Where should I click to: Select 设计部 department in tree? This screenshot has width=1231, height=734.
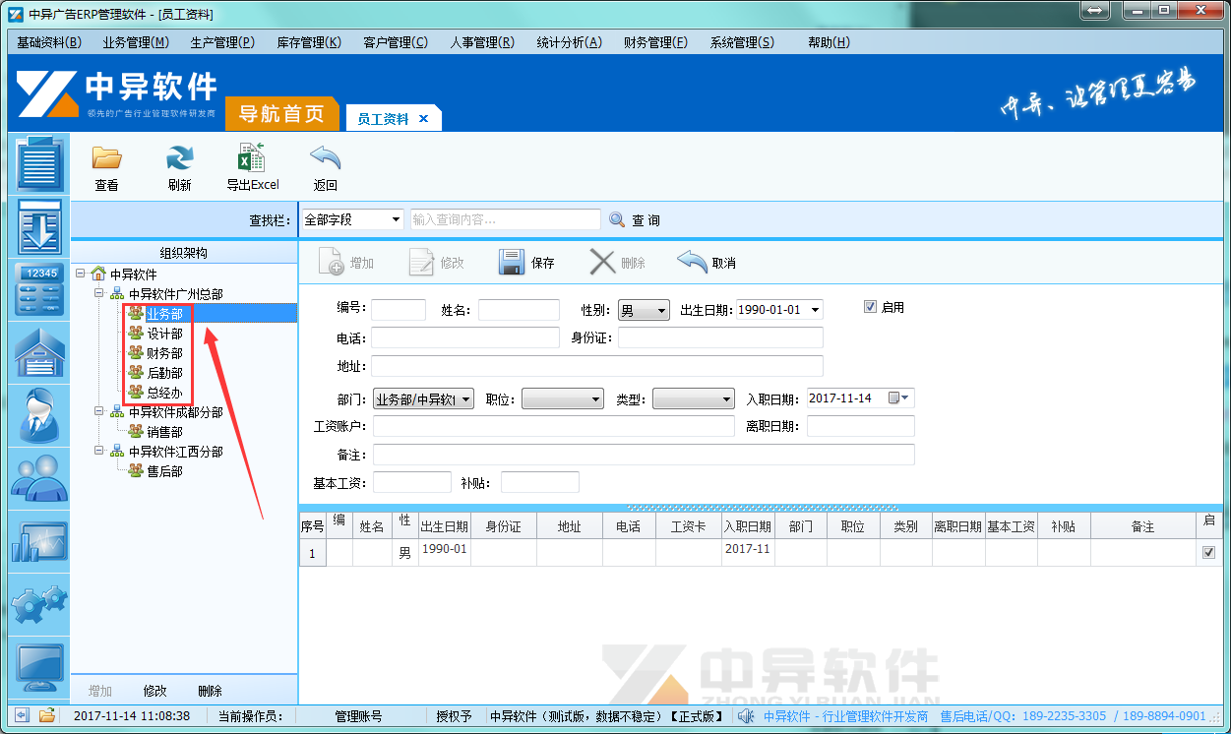coord(164,334)
